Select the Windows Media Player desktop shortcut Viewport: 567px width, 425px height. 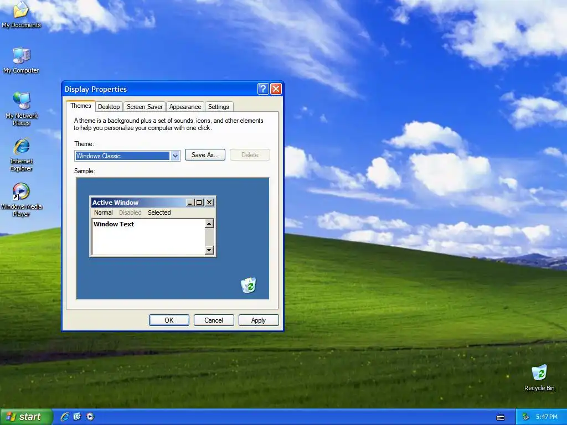[x=22, y=200]
